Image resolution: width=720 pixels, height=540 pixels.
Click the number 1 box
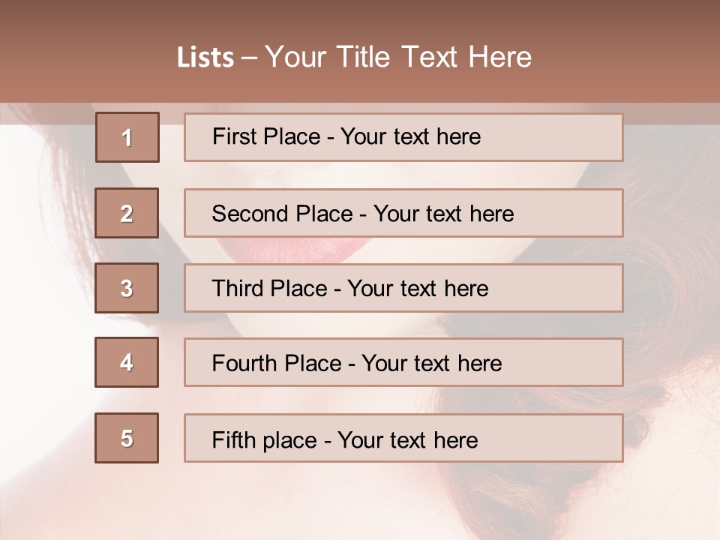pyautogui.click(x=127, y=137)
